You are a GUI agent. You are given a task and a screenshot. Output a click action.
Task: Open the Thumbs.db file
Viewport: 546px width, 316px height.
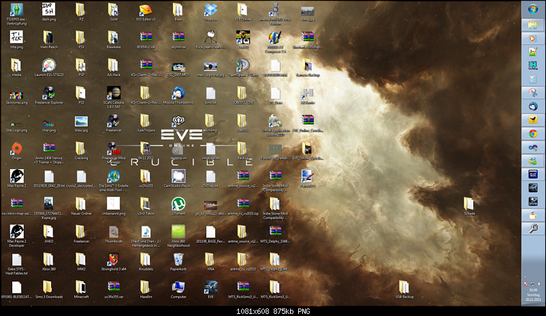(114, 234)
